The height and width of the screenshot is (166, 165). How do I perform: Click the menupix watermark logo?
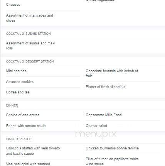click(96, 135)
